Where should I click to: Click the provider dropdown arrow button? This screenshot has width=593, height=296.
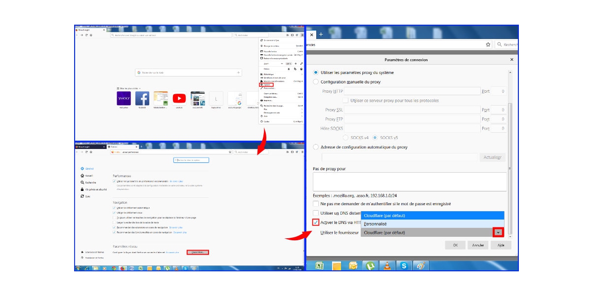point(498,232)
